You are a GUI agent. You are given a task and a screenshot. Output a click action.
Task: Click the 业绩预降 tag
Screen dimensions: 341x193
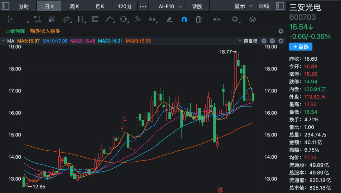[x=15, y=31]
